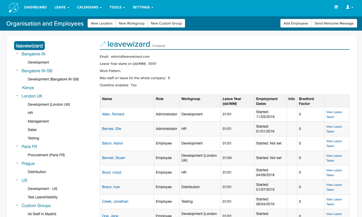Collapse the London UK location tree

pyautogui.click(x=17, y=96)
